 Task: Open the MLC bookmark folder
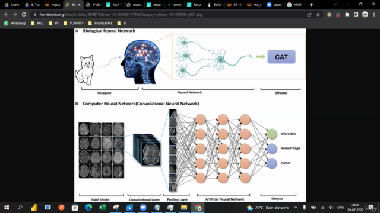[x=37, y=23]
